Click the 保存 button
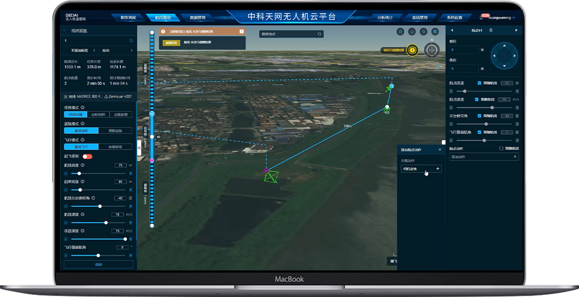 click(98, 265)
